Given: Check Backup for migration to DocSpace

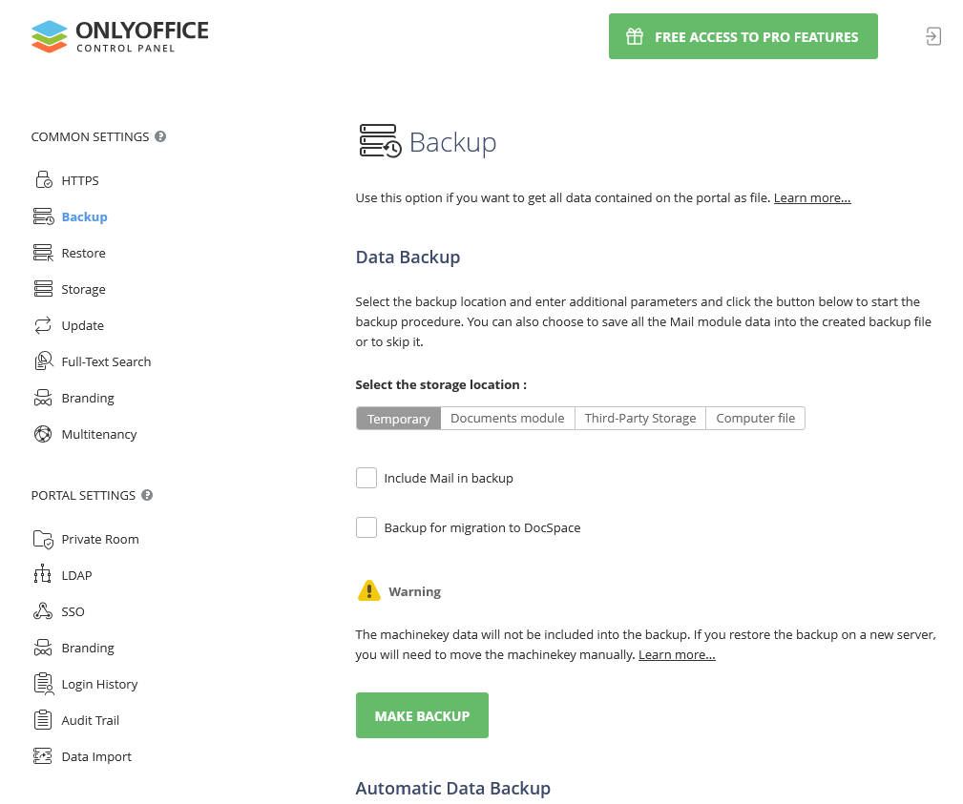Looking at the screenshot, I should [366, 527].
